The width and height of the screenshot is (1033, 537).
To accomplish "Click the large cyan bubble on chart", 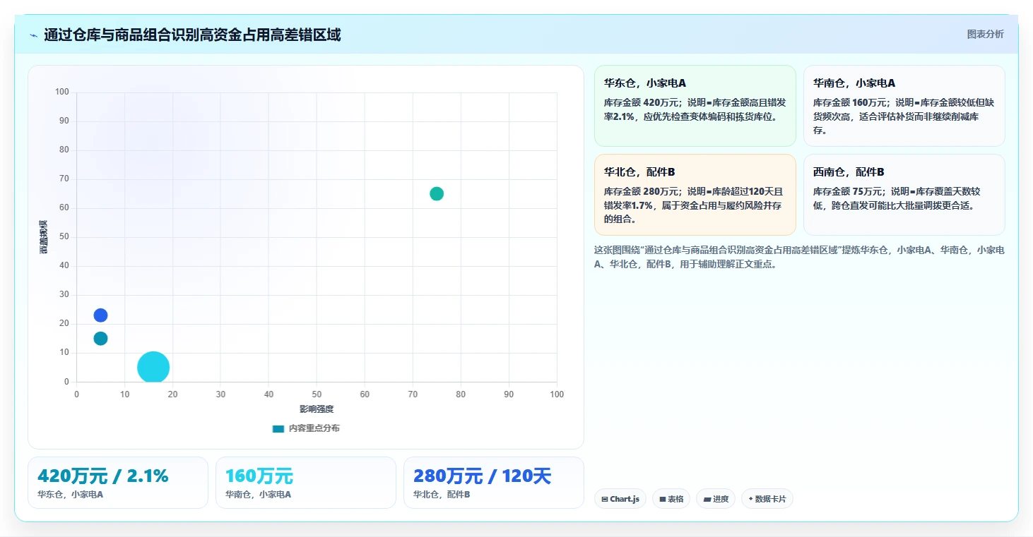I will [x=153, y=367].
